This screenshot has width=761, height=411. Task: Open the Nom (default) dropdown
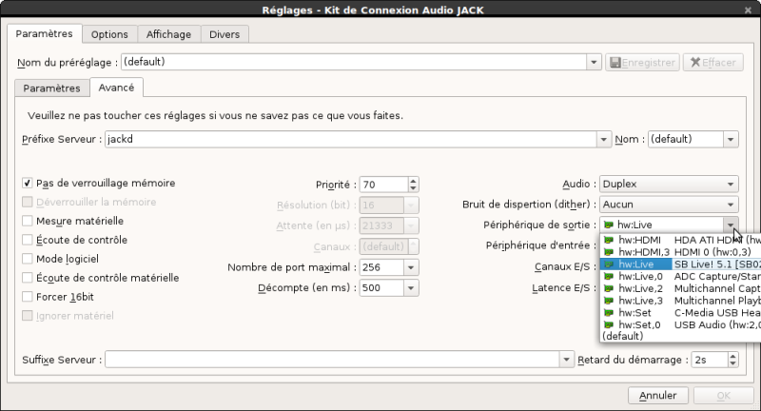pyautogui.click(x=731, y=139)
